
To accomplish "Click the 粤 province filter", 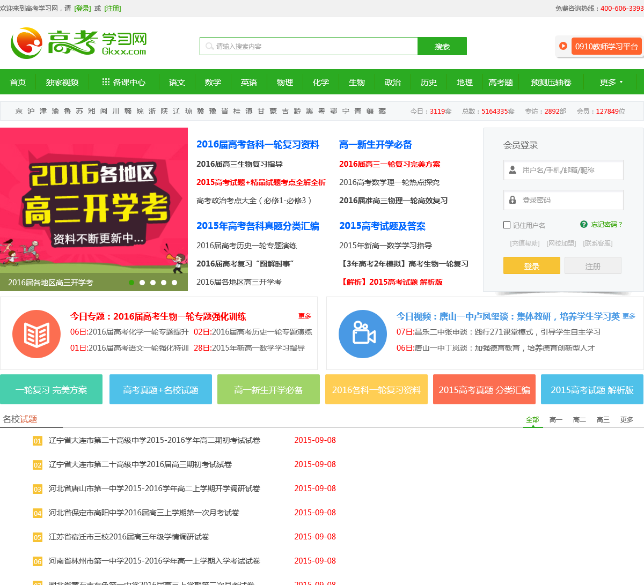I will click(x=321, y=111).
